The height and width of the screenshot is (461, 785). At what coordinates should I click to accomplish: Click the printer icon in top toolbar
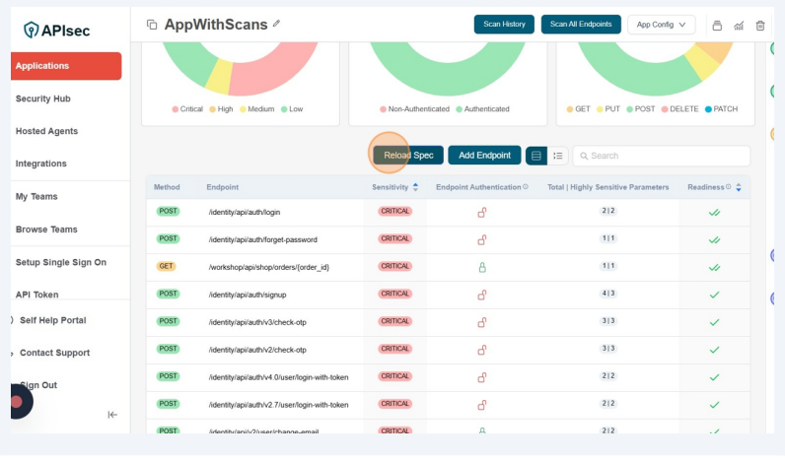(717, 25)
